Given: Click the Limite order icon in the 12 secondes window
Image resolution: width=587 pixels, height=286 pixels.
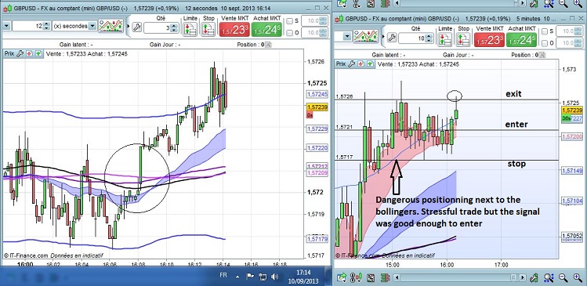Looking at the screenshot, I should (190, 29).
